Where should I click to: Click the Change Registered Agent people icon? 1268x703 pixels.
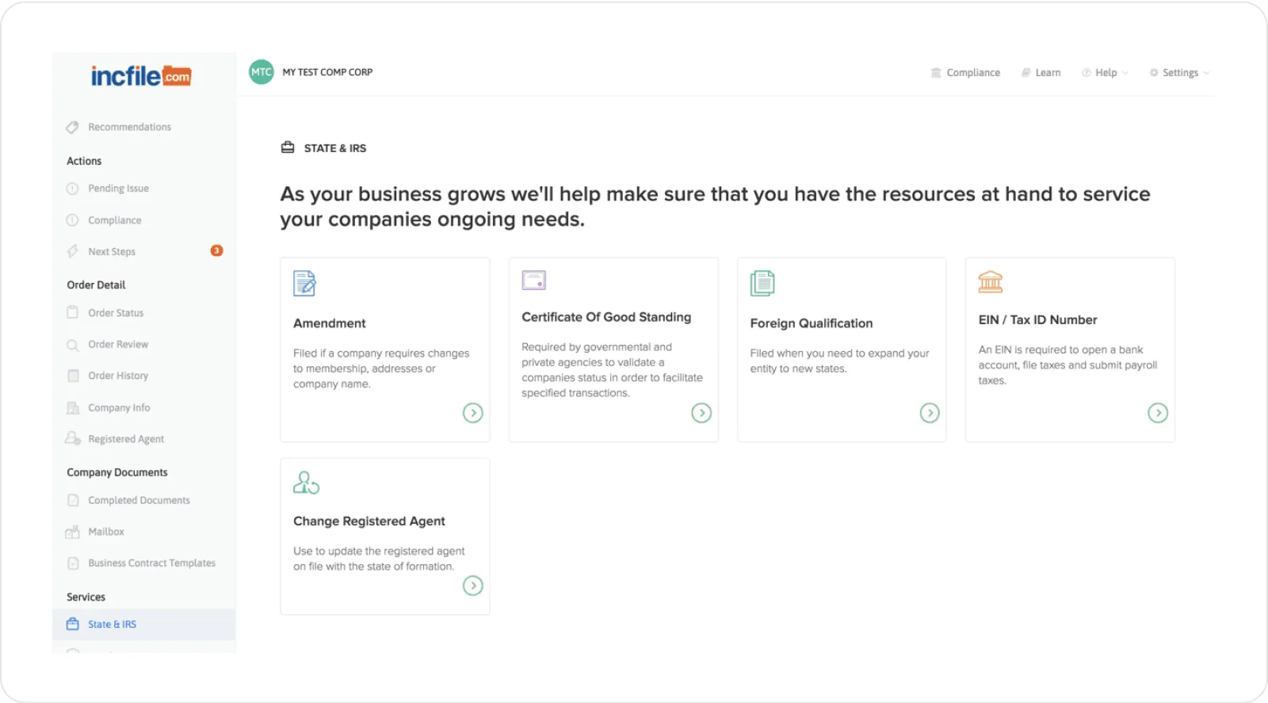pos(306,482)
